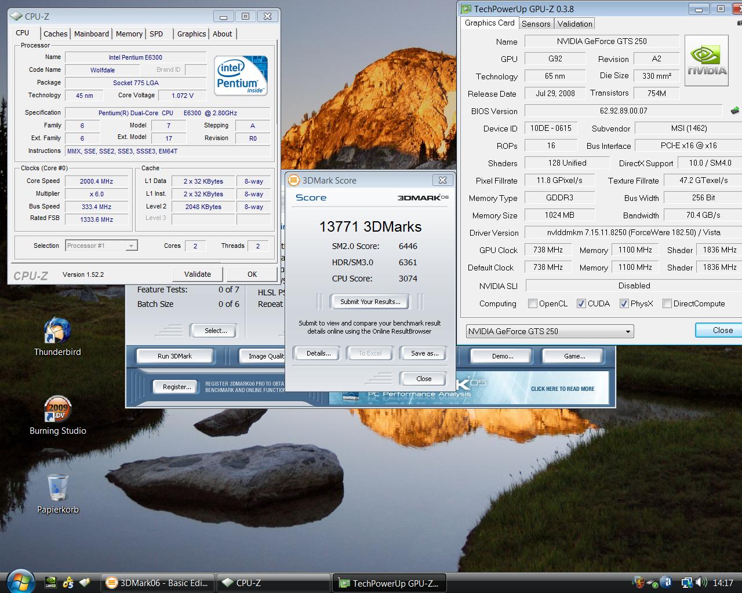Viewport: 742px width, 593px height.
Task: Click the Safely Remove Hardware tray icon
Action: pos(653,583)
